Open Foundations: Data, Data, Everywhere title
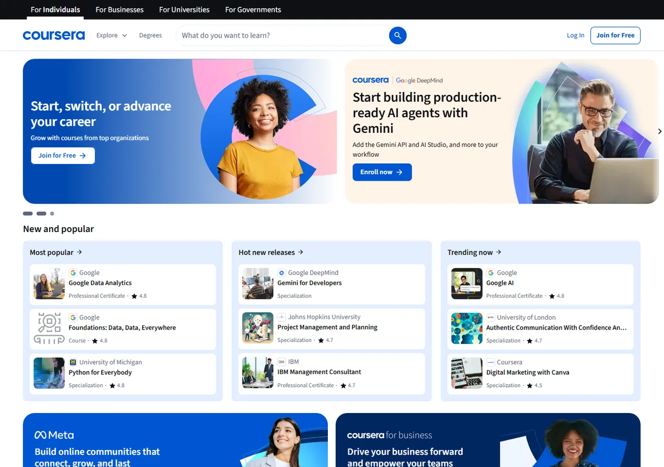The image size is (664, 467). [122, 328]
